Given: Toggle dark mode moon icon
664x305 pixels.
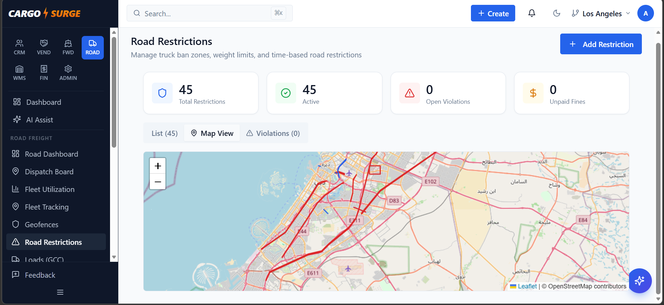Looking at the screenshot, I should [557, 13].
